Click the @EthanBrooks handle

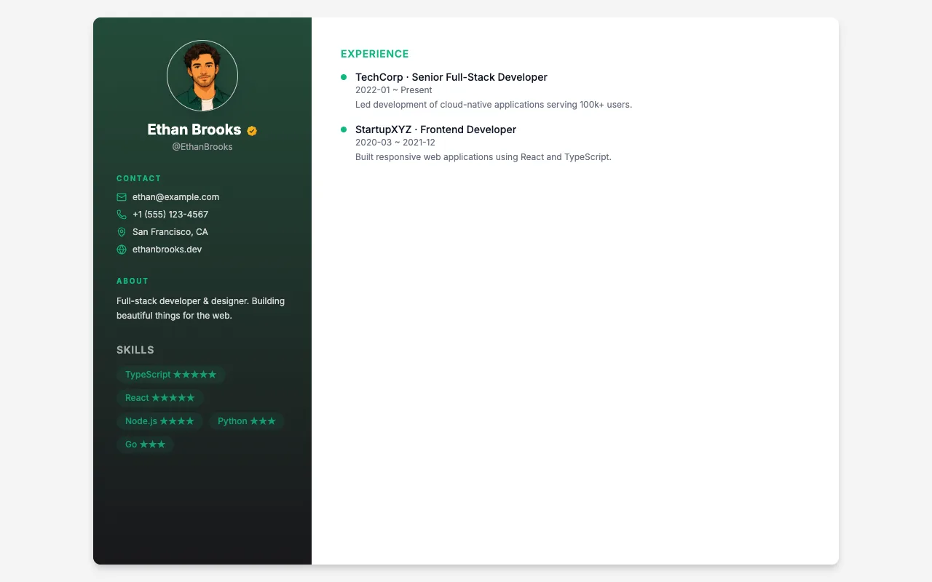pos(202,147)
